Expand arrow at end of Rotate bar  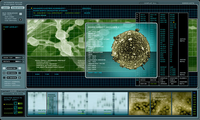pyautogui.click(x=24, y=61)
